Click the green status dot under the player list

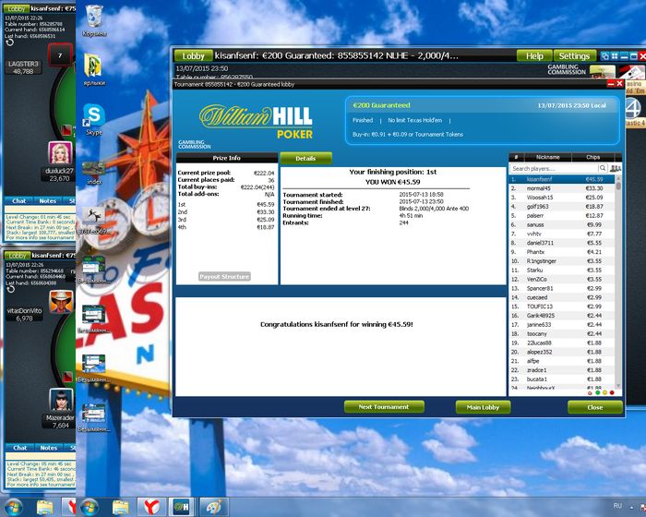pyautogui.click(x=598, y=392)
